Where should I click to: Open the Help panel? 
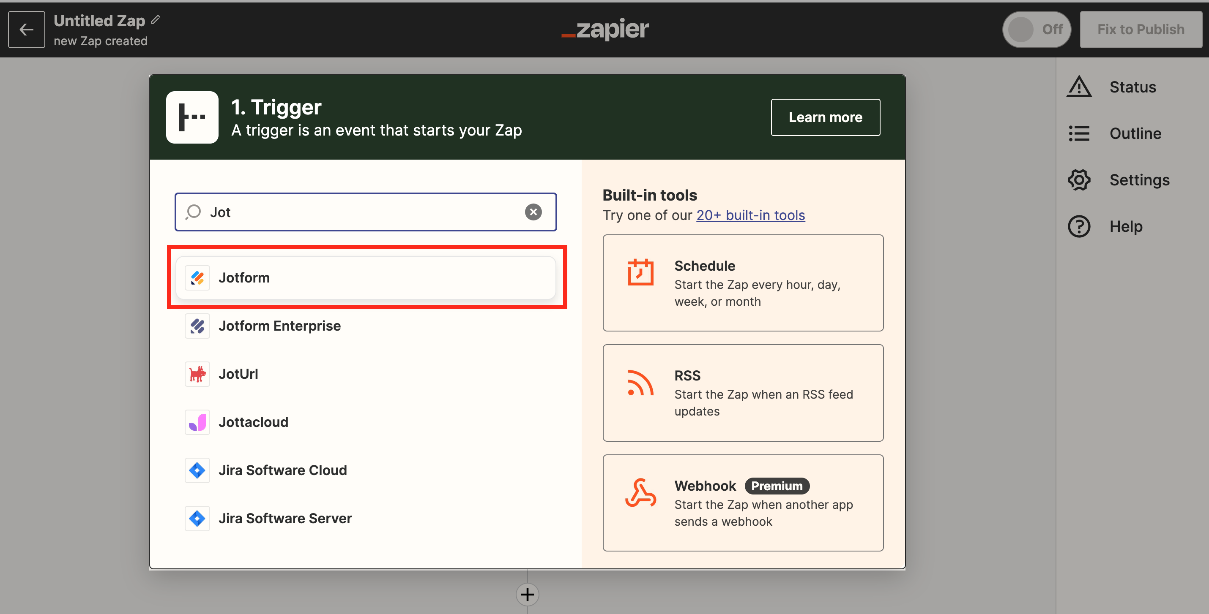[x=1126, y=226]
